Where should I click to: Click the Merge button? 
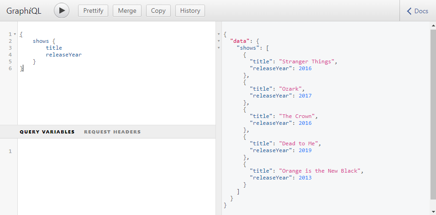click(x=127, y=10)
